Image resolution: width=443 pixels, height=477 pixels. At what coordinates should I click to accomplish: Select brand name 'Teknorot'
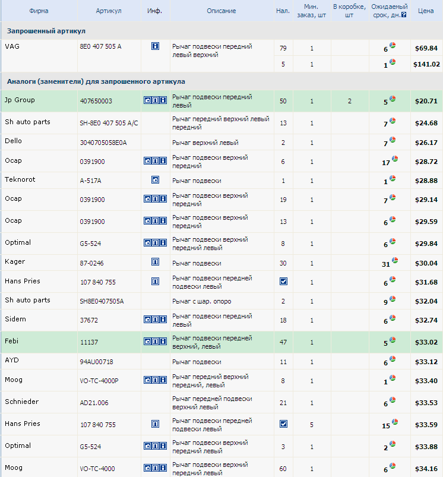20,179
